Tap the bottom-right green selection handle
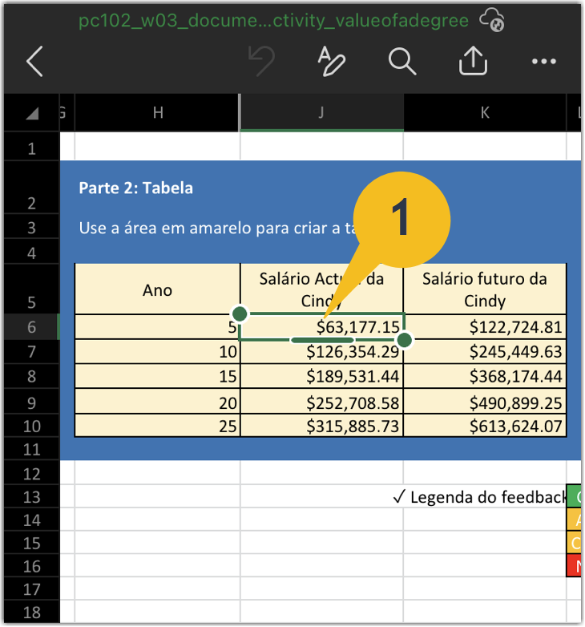The image size is (585, 627). pos(405,340)
